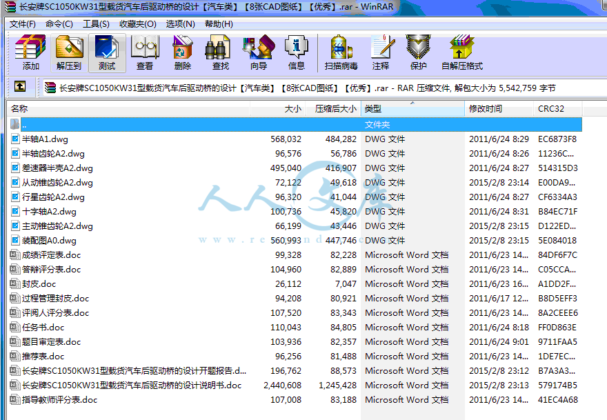Select file 答辩评分表.doc

click(52, 270)
